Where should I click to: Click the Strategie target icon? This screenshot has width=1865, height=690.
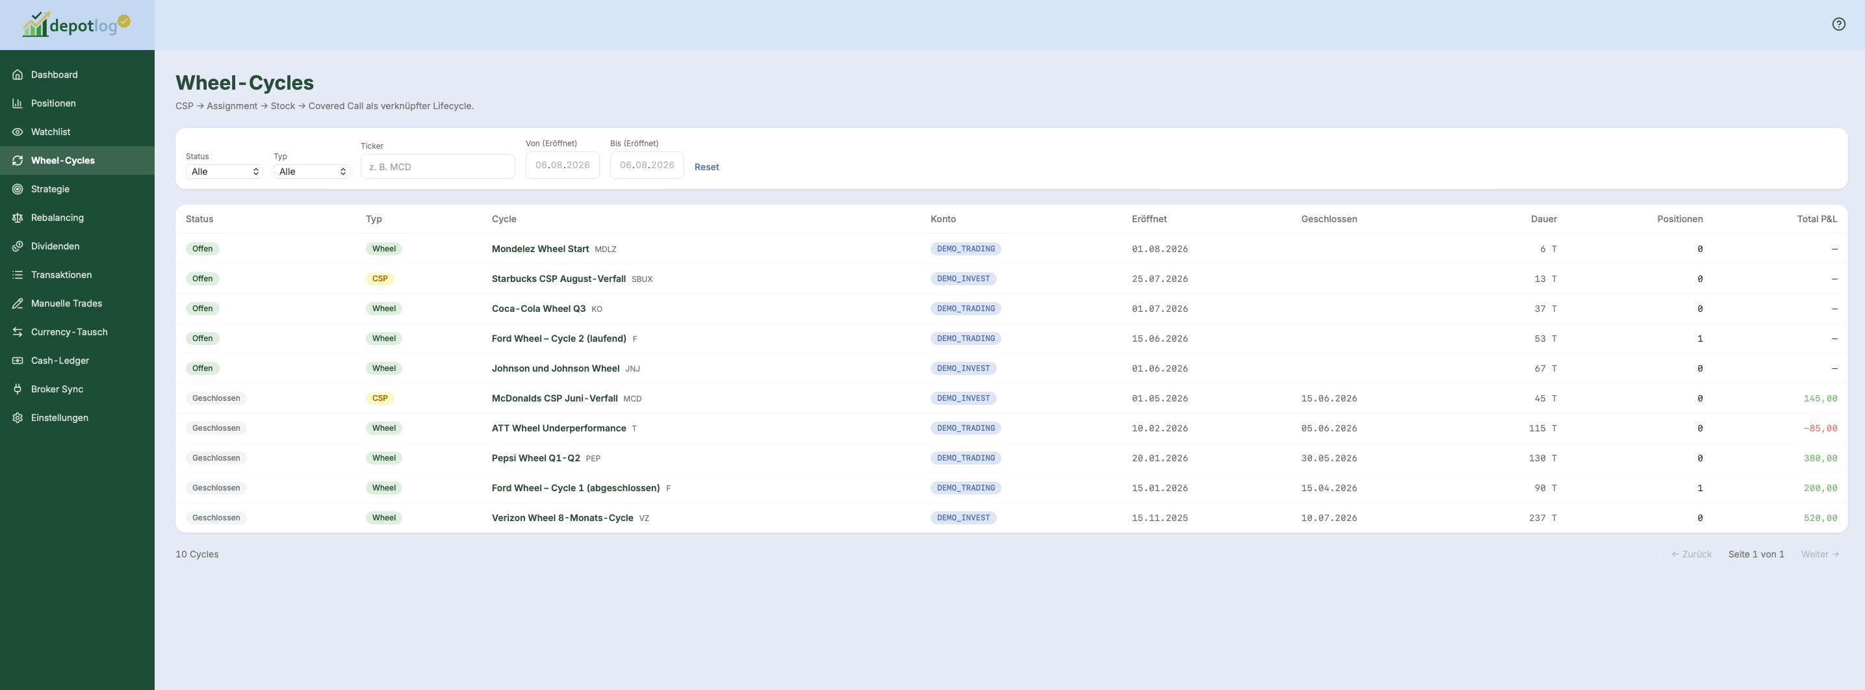(x=18, y=189)
